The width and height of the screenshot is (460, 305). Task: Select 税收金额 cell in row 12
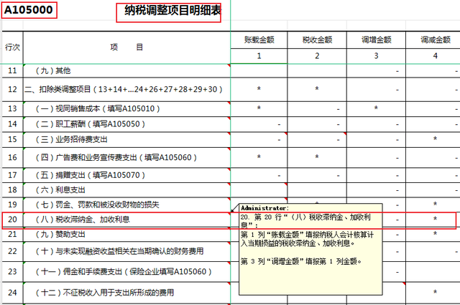[317, 90]
